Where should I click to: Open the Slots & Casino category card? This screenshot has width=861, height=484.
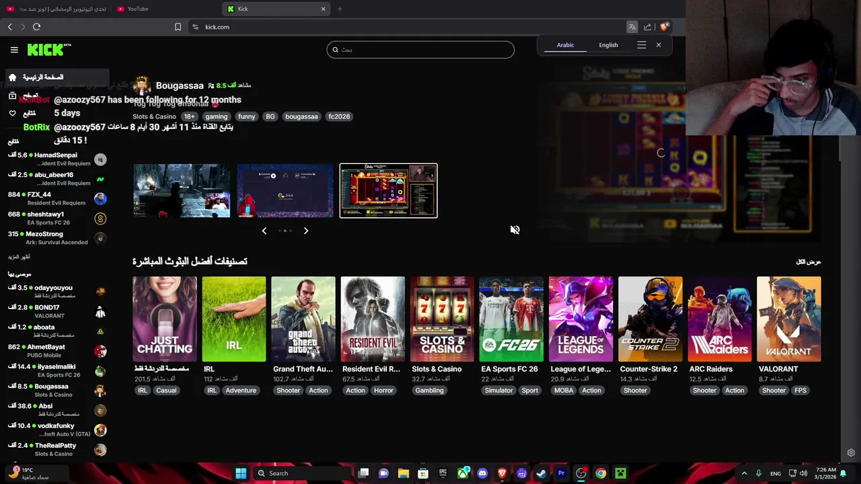(x=442, y=319)
